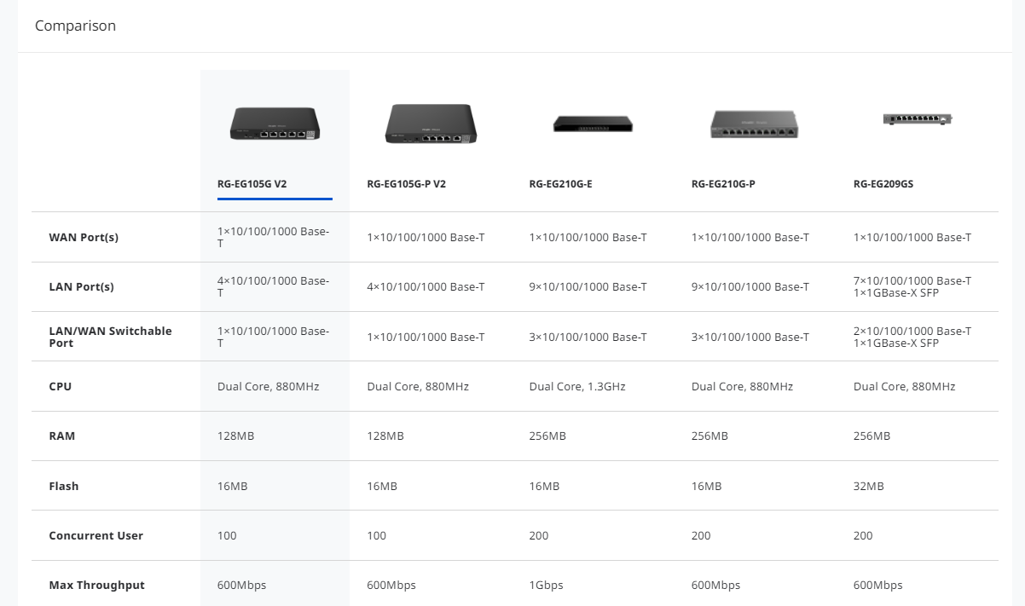The height and width of the screenshot is (606, 1025).
Task: Select the RG-EG210G-E device picture
Action: (593, 124)
